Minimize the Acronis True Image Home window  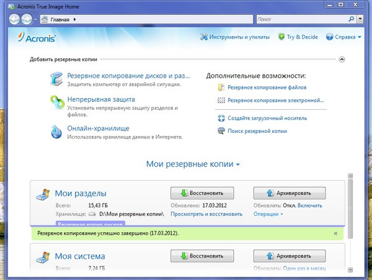330,5
